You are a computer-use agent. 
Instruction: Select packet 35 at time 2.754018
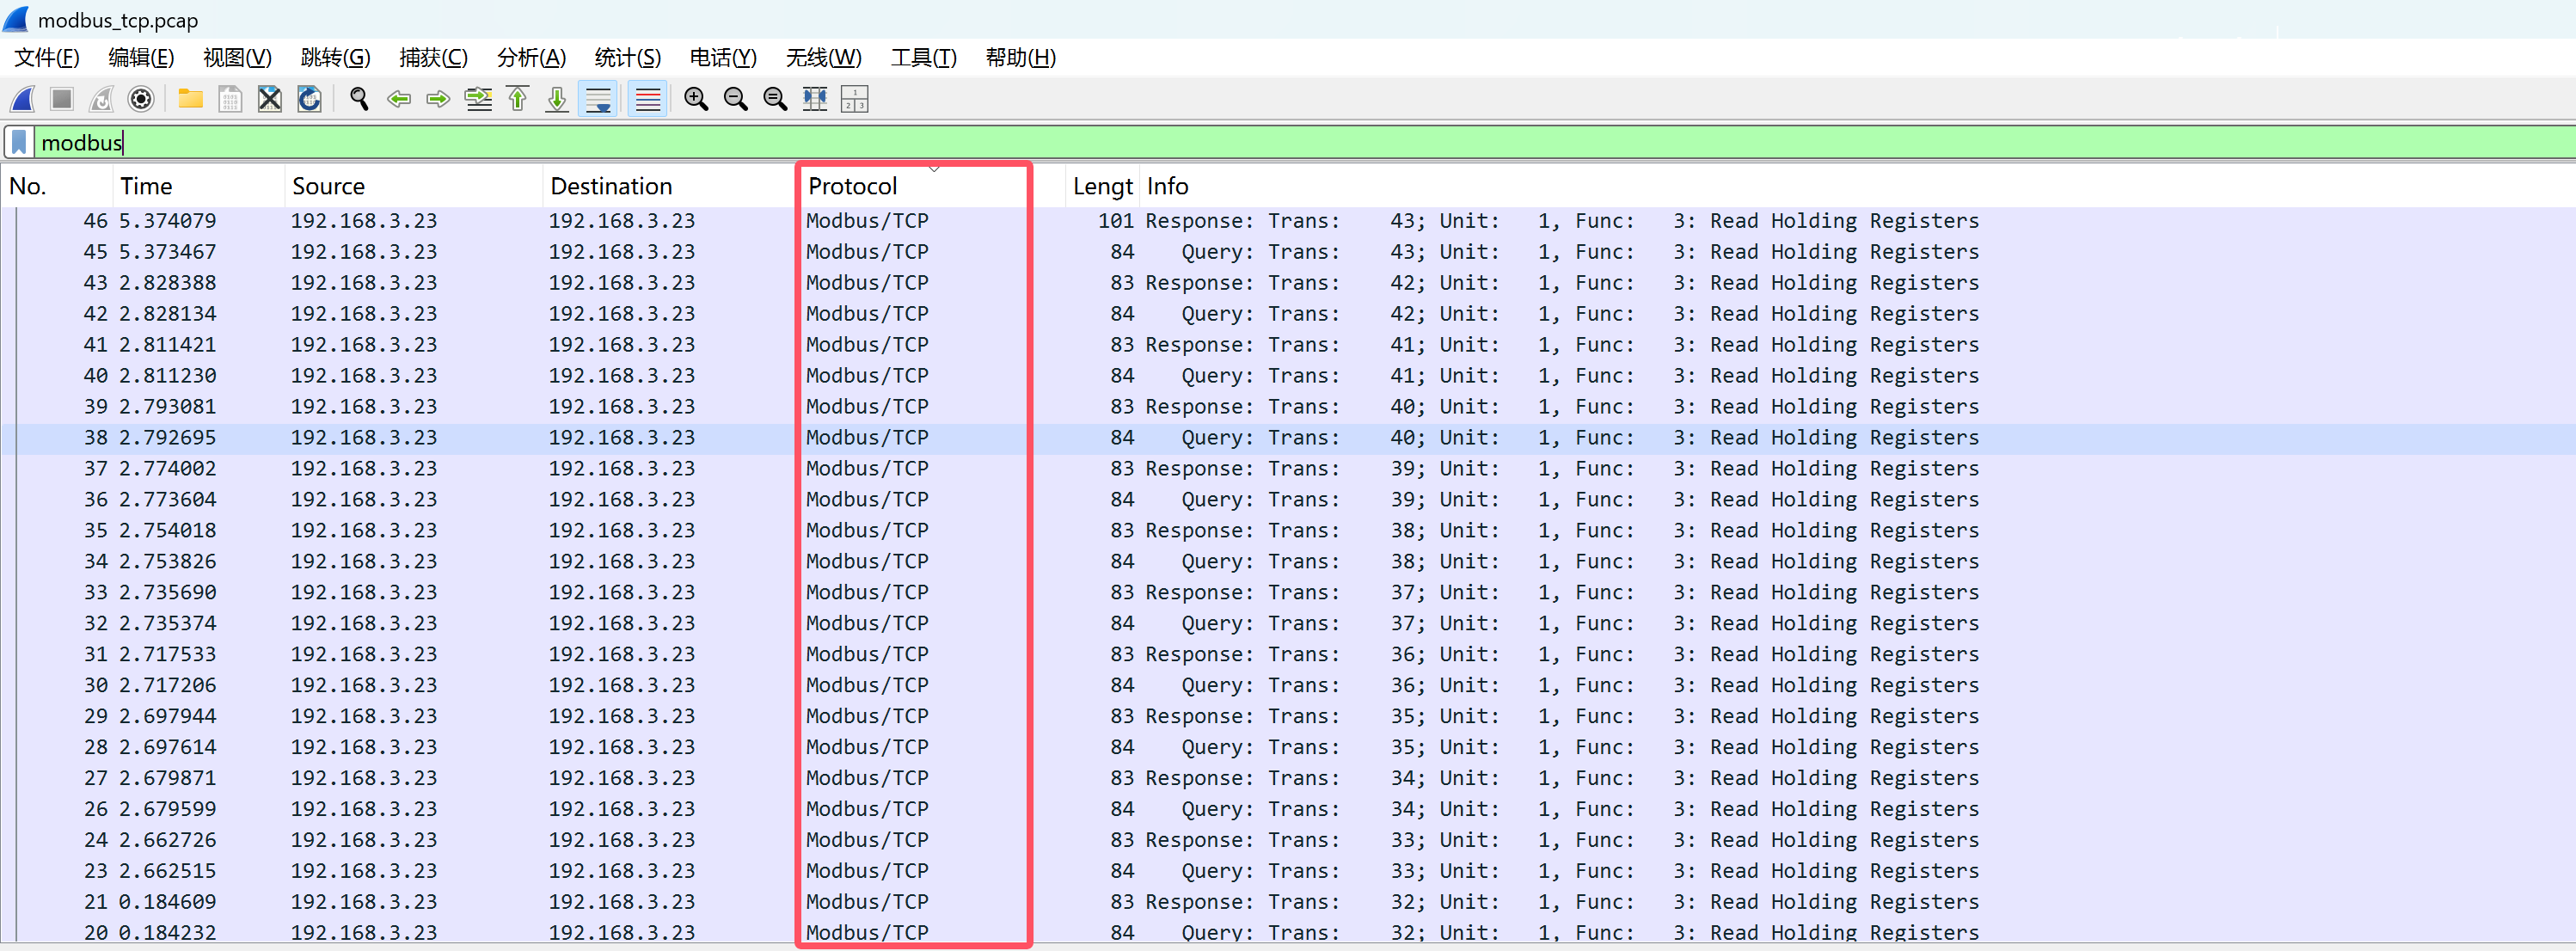tap(1288, 531)
